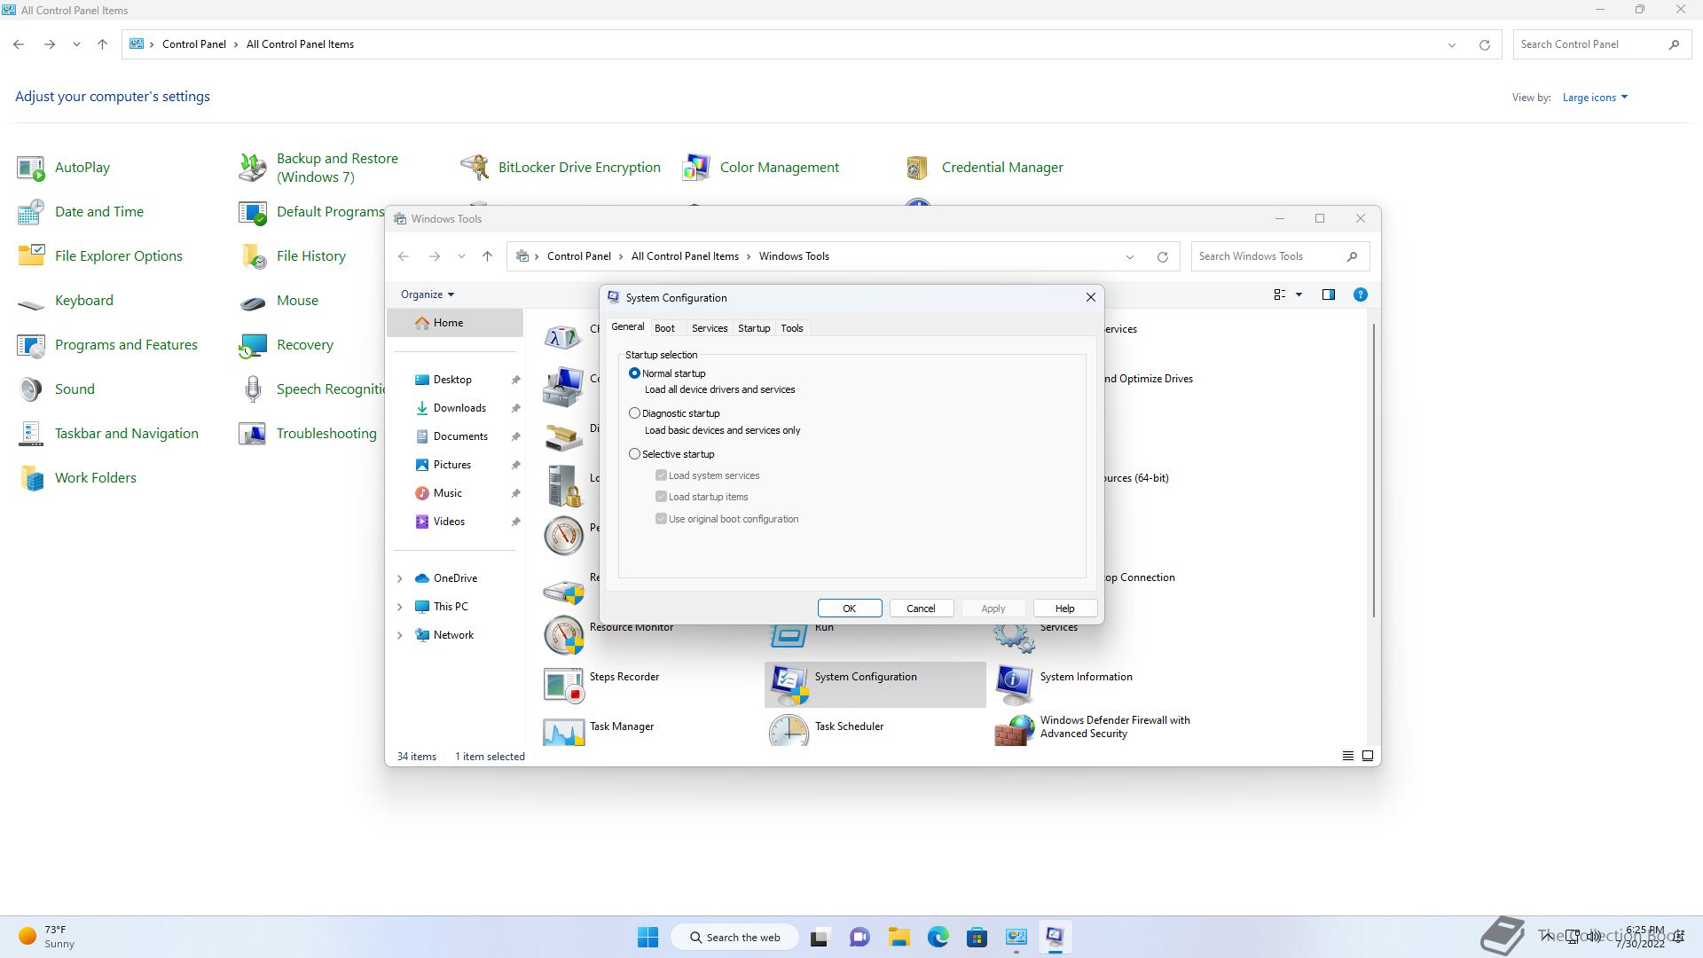The width and height of the screenshot is (1703, 958).
Task: Open View by Large icons dropdown
Action: [1595, 98]
